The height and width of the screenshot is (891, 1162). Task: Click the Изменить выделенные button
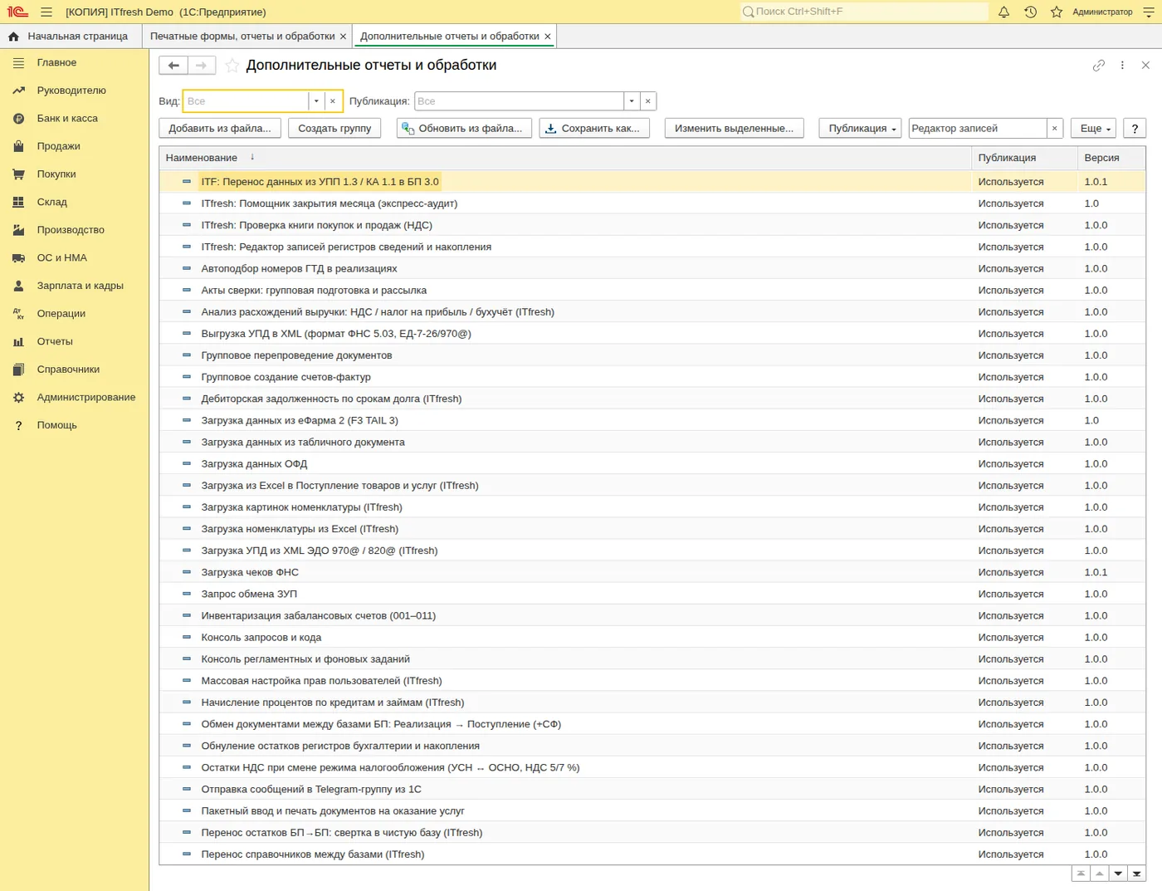(734, 128)
